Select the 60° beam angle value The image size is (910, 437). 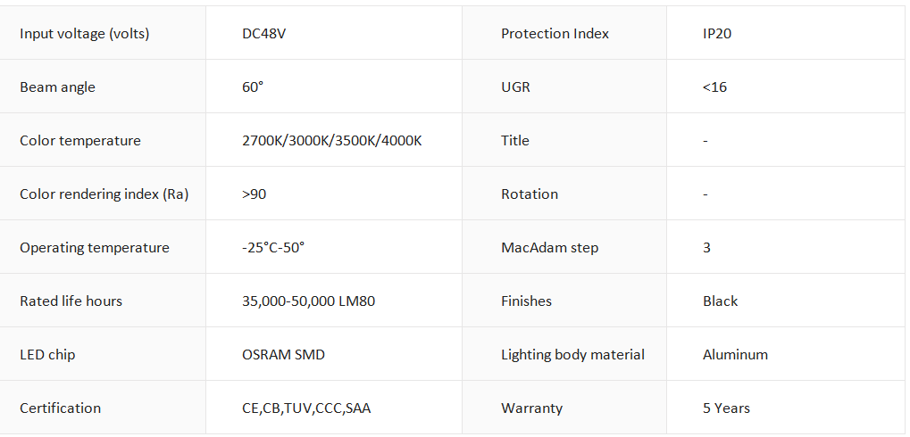[x=253, y=87]
